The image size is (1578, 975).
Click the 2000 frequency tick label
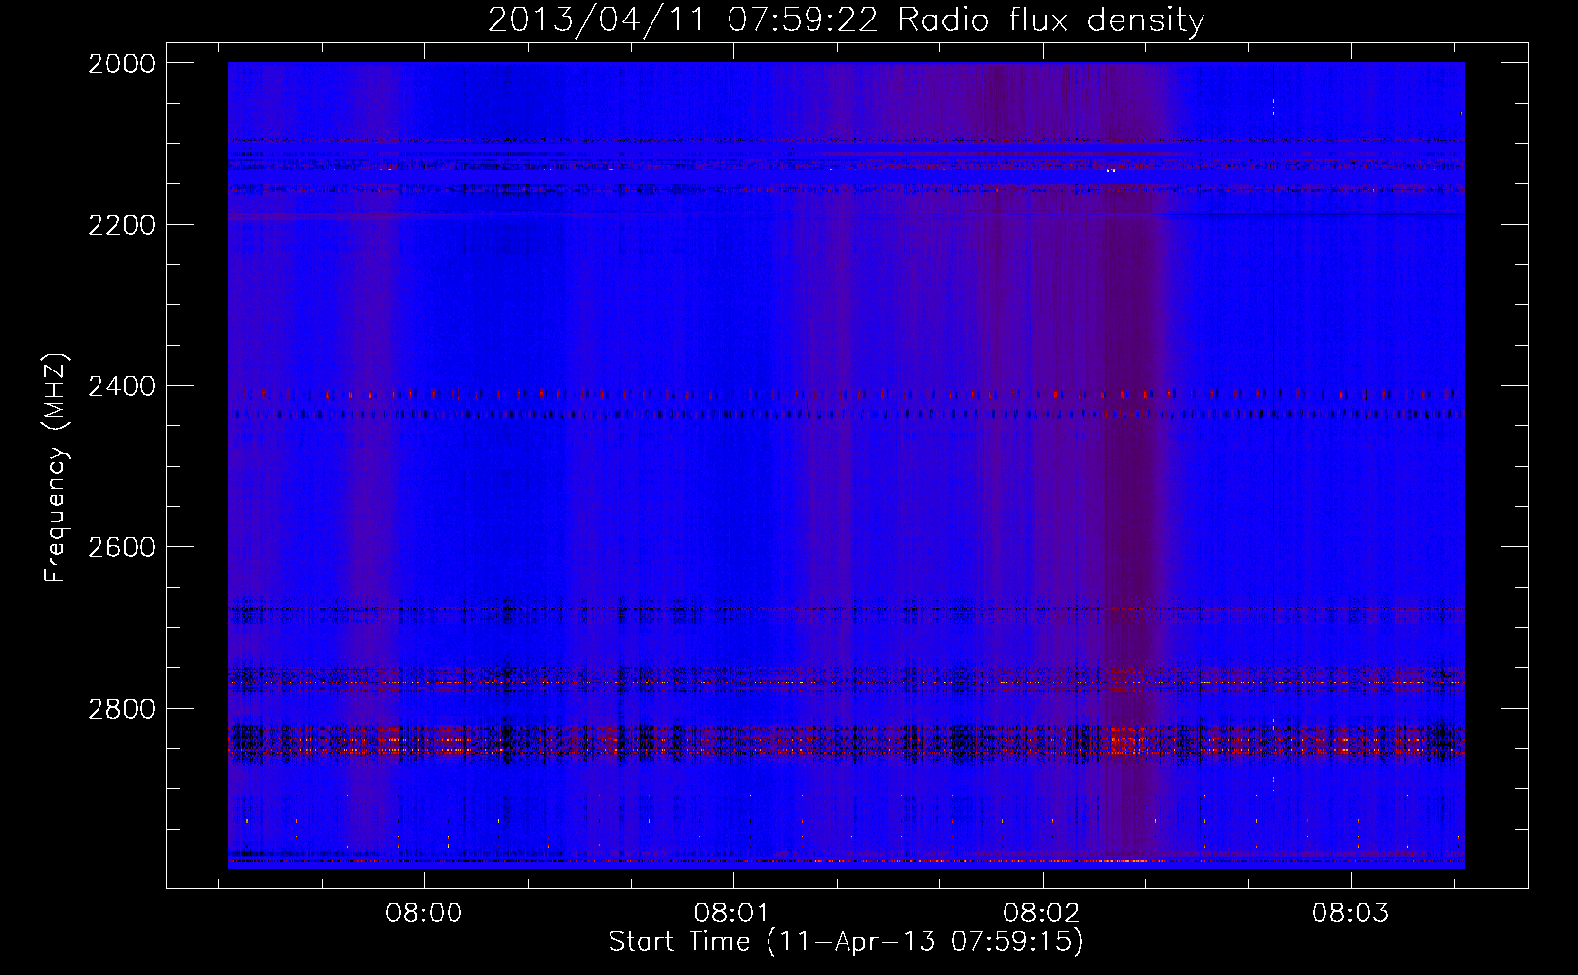coord(122,63)
